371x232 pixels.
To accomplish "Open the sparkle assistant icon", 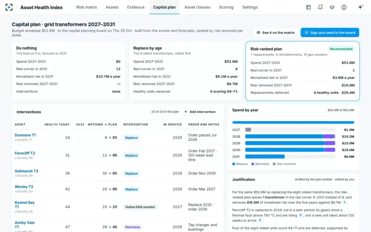I will pyautogui.click(x=360, y=7).
